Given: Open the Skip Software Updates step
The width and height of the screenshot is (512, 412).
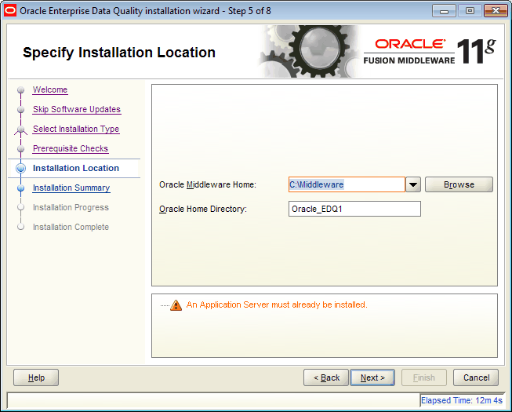Looking at the screenshot, I should tap(77, 109).
